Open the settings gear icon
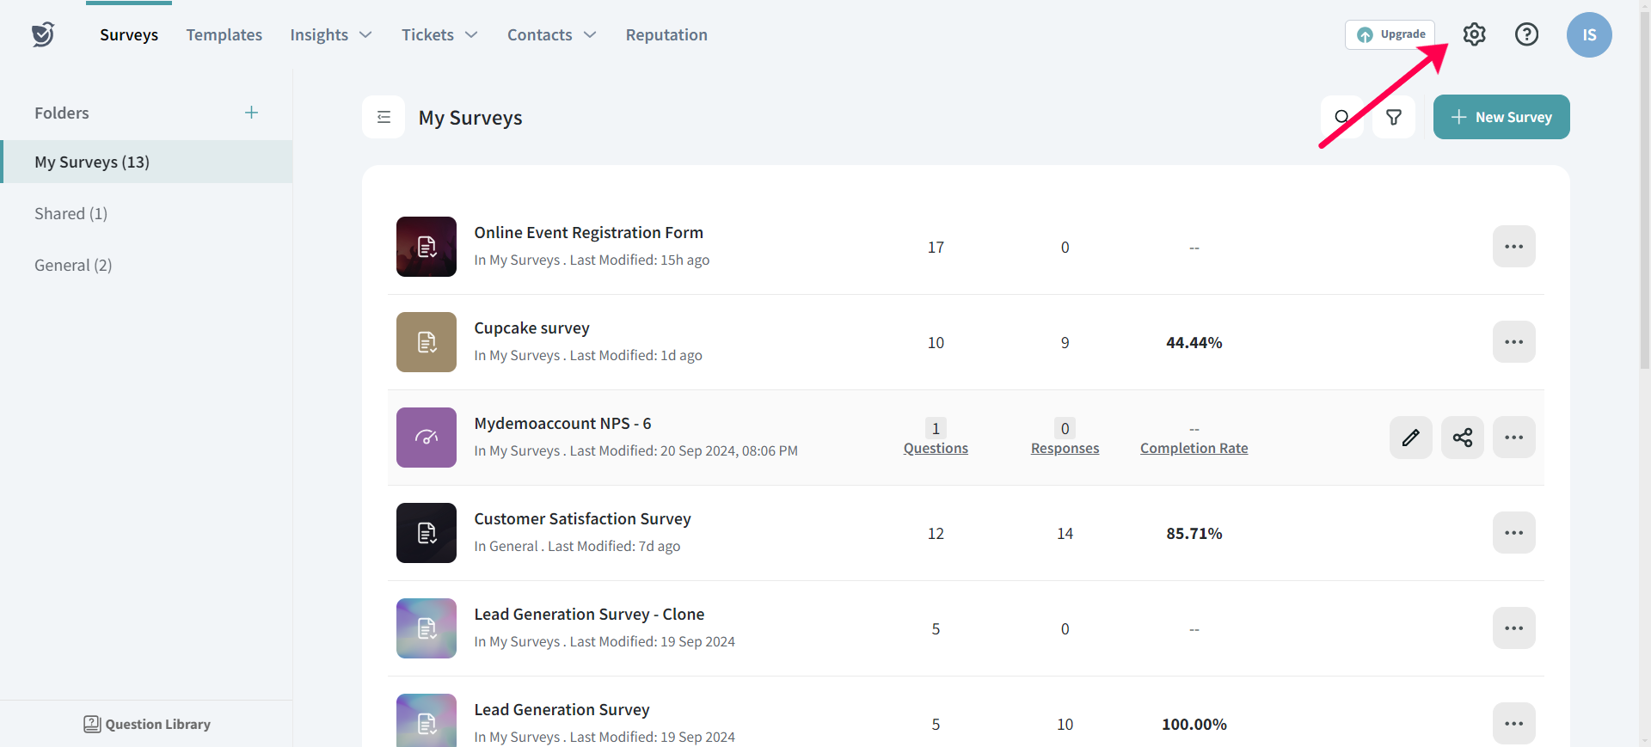The width and height of the screenshot is (1651, 747). pos(1474,34)
